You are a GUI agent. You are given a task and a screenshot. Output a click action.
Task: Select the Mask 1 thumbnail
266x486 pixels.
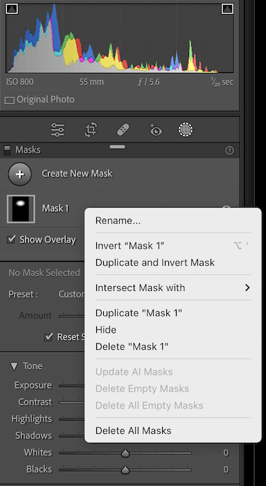21,209
